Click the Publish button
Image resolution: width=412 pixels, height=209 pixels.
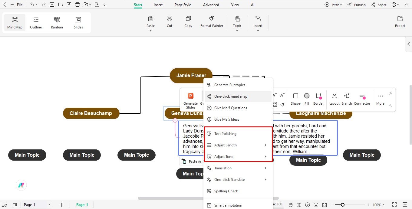[359, 5]
